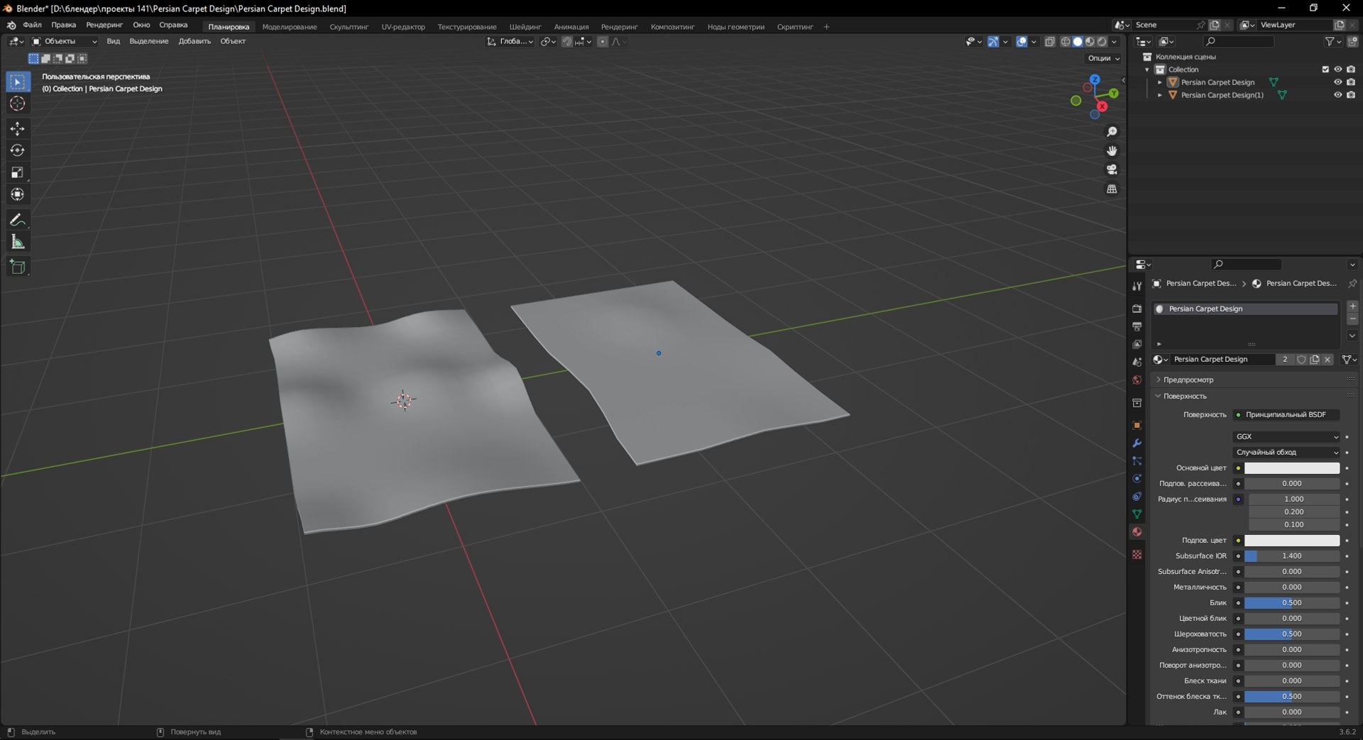
Task: Open the Tool properties tab
Action: tap(1137, 286)
